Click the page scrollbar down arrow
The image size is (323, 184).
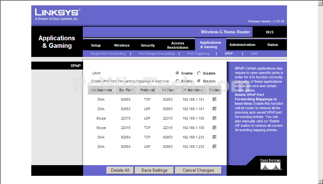(320, 181)
